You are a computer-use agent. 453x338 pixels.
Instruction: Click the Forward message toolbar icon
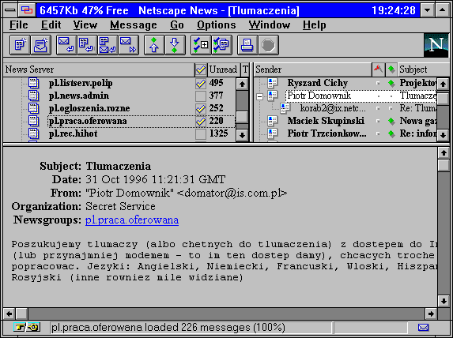click(x=129, y=45)
